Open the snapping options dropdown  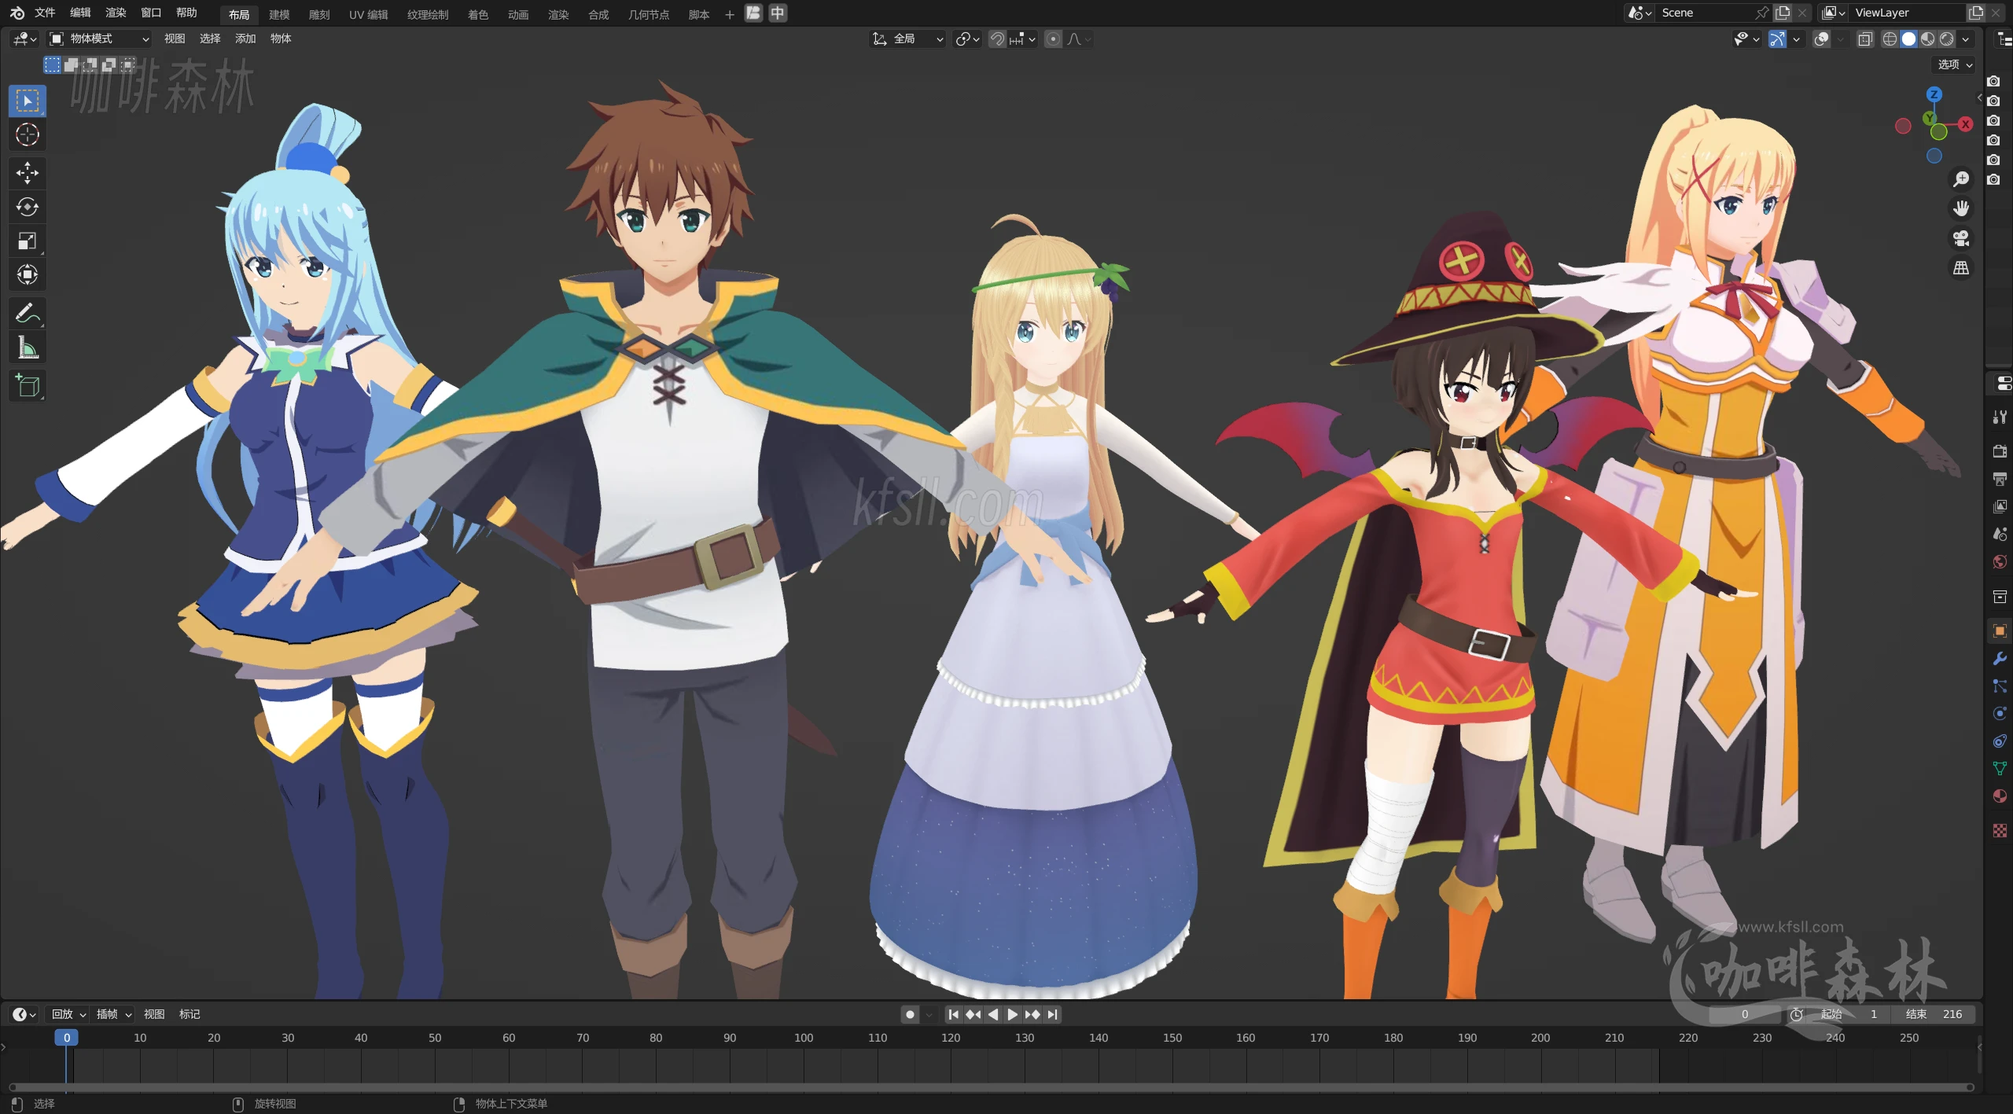(x=1022, y=39)
